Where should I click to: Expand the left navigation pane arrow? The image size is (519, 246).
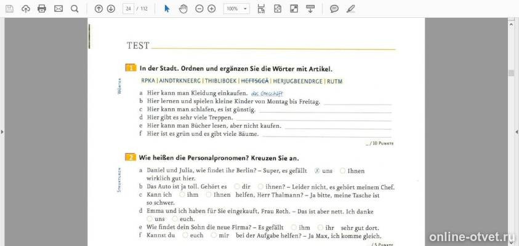[x=2, y=132]
